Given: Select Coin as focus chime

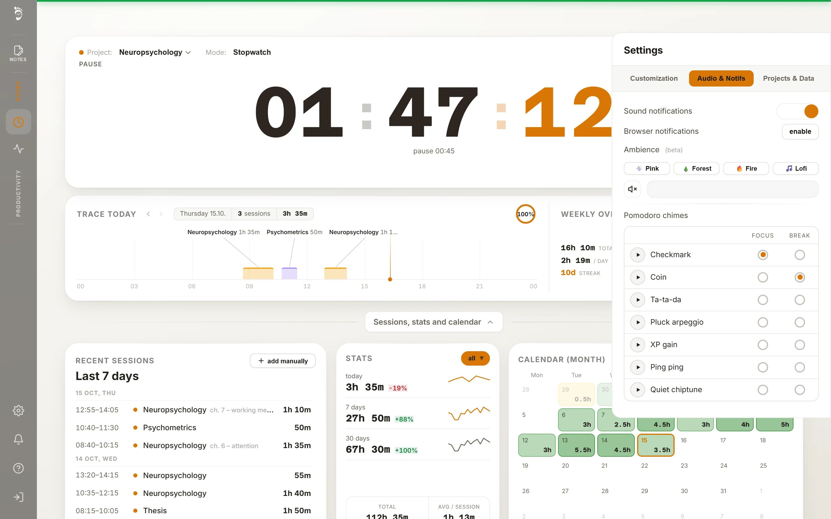Looking at the screenshot, I should pyautogui.click(x=763, y=277).
